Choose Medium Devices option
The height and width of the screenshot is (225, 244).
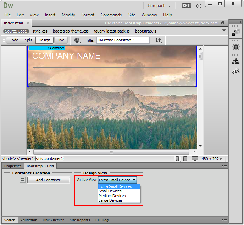[x=119, y=196]
